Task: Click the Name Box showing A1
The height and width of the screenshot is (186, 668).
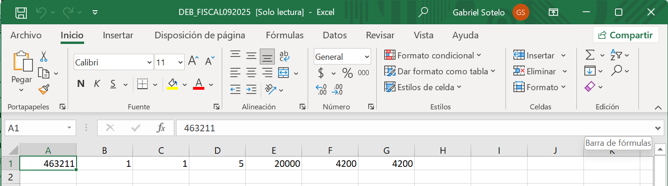Action: [x=40, y=128]
